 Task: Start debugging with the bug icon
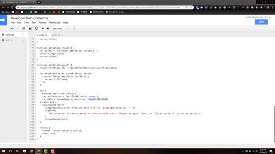(48, 28)
